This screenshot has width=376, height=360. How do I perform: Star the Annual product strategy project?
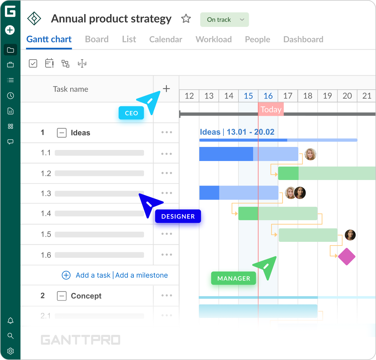point(186,19)
